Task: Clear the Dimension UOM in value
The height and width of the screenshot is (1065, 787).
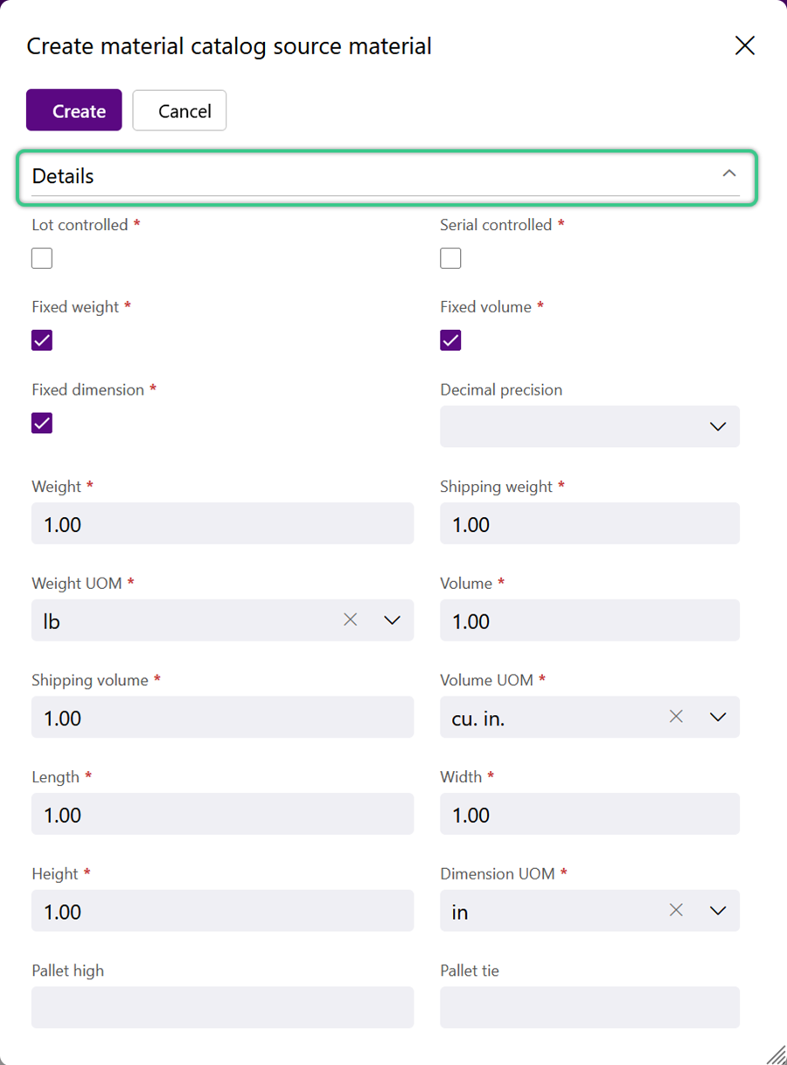Action: click(676, 911)
